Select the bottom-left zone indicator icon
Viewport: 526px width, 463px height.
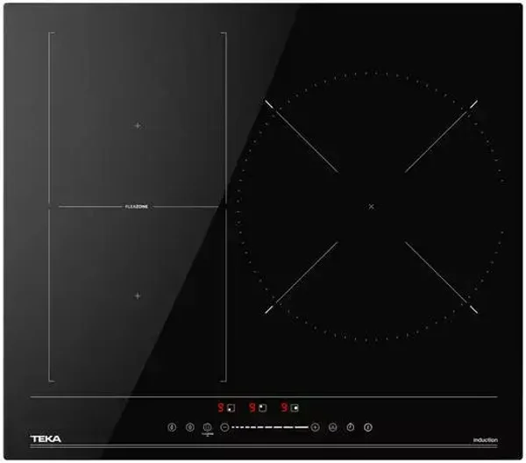[231, 408]
